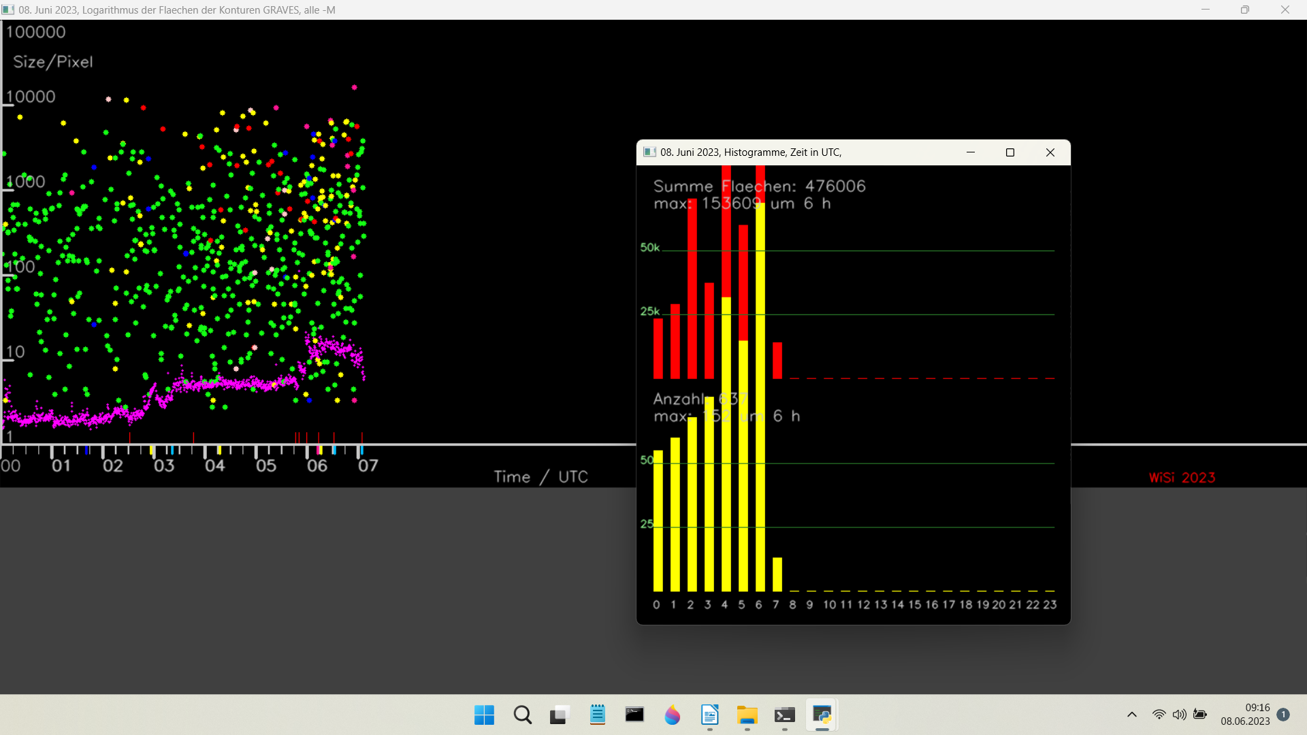Screen dimensions: 1307x735
Task: Select the Python app taskbar icon
Action: 822,715
